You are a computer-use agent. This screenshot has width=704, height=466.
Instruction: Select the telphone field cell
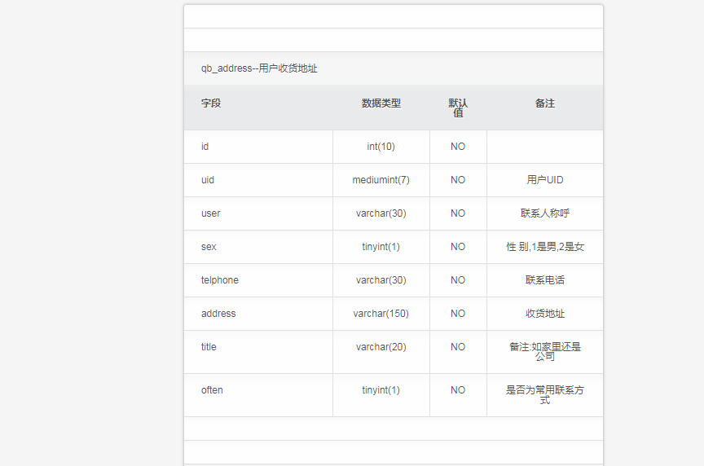pos(258,280)
